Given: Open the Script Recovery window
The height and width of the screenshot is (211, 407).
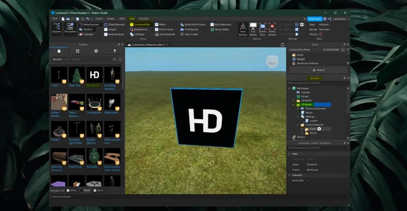Looking at the screenshot, I should (x=221, y=24).
